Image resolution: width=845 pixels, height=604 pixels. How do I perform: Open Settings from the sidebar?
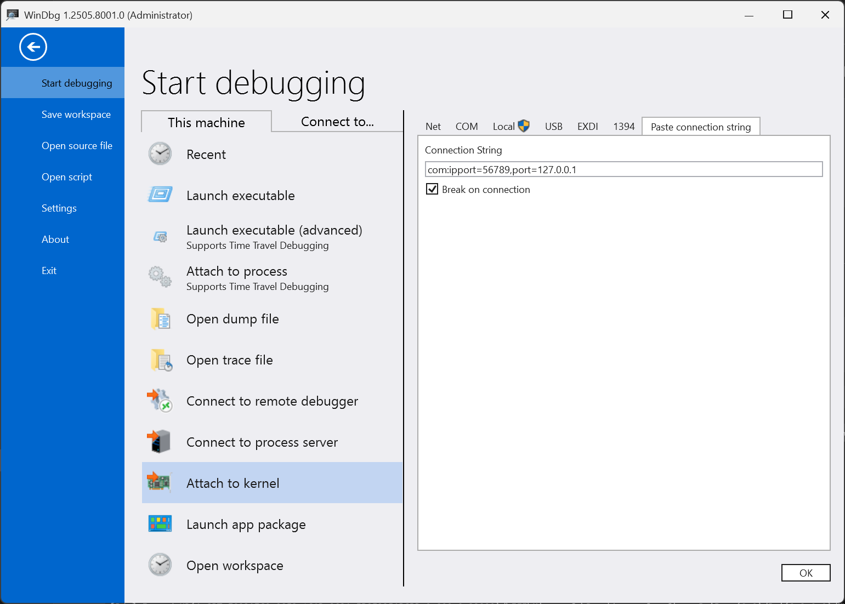63,208
